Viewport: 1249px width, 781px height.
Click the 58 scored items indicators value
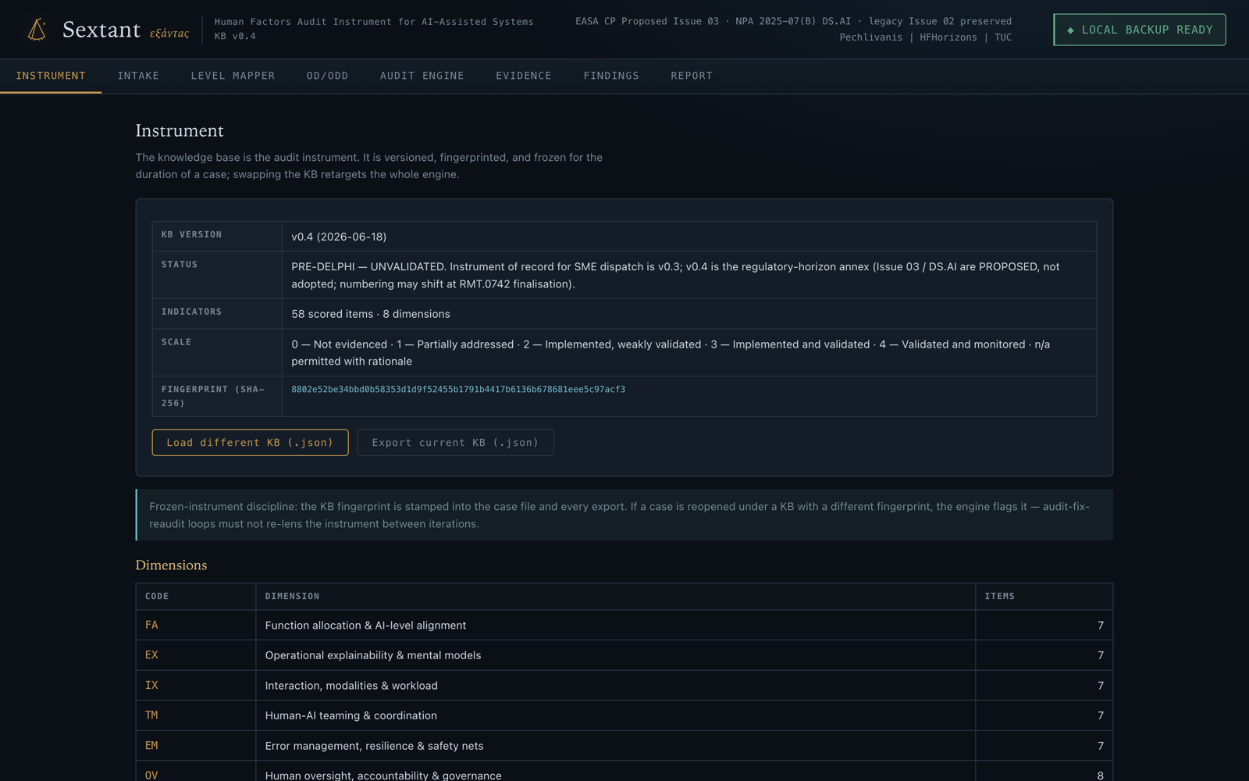(371, 314)
